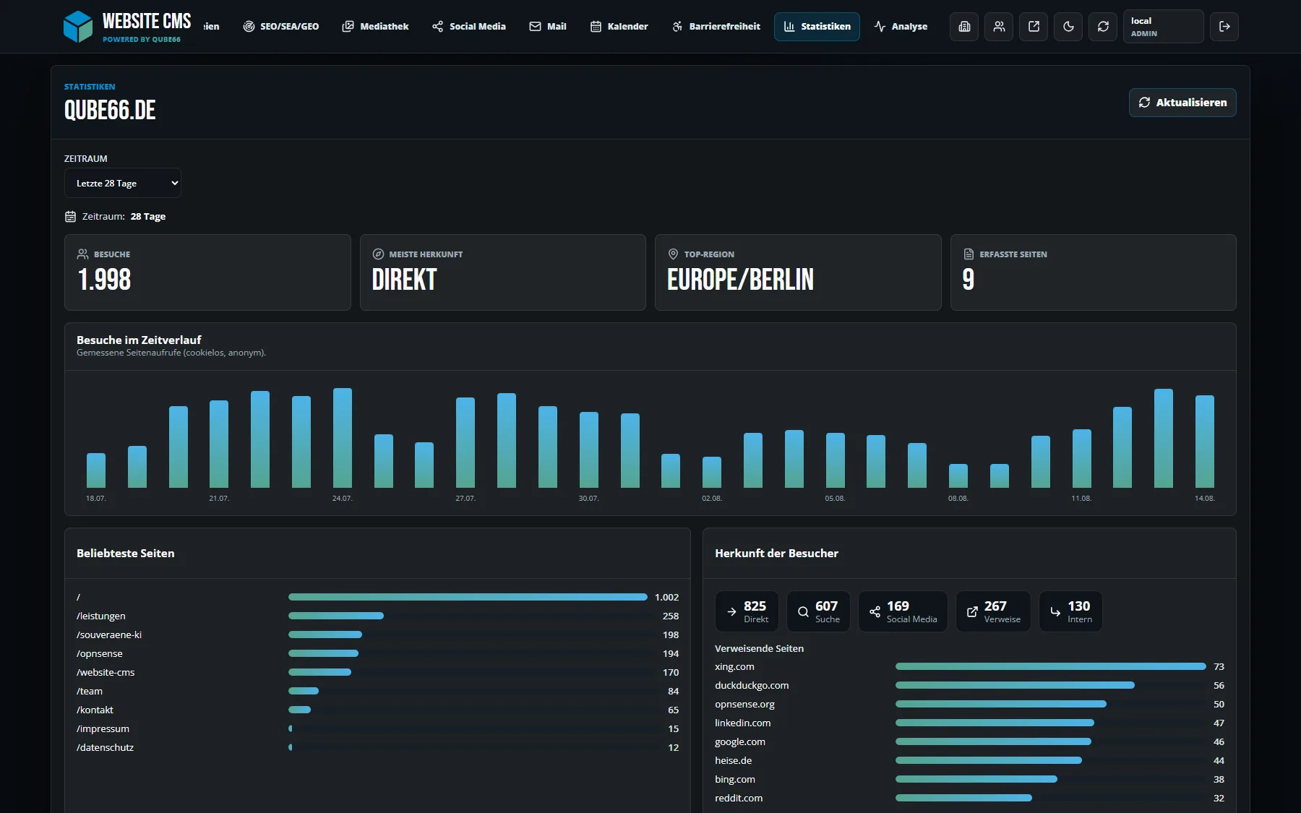1301x813 pixels.
Task: Open the Kalender menu item
Action: tap(619, 27)
